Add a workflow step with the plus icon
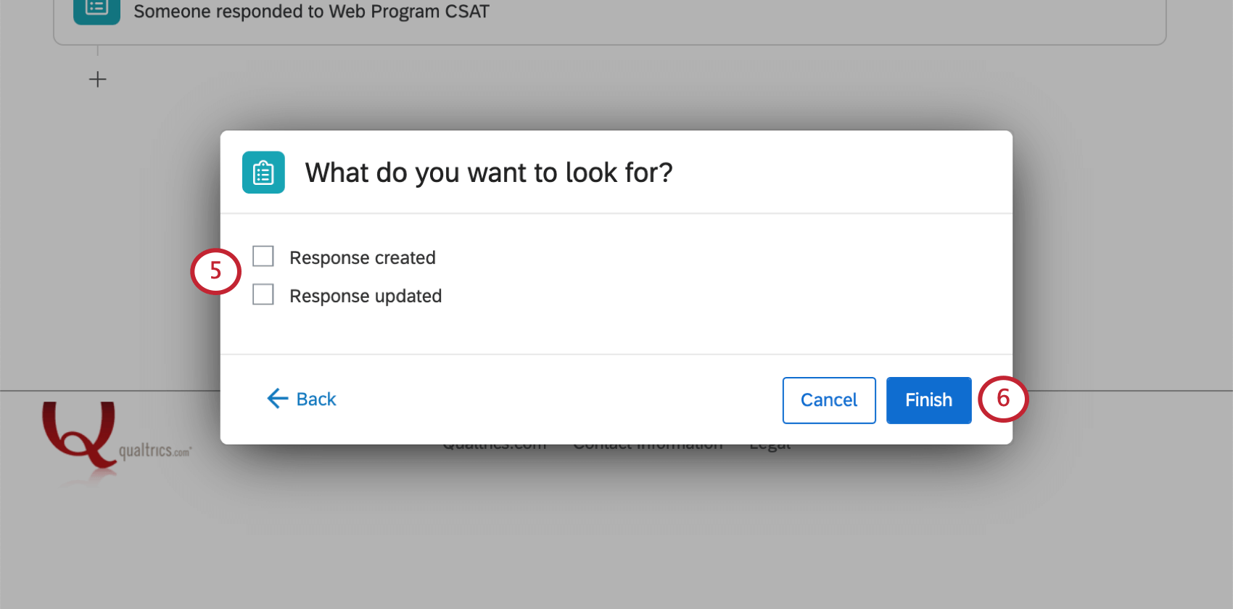 pos(97,79)
